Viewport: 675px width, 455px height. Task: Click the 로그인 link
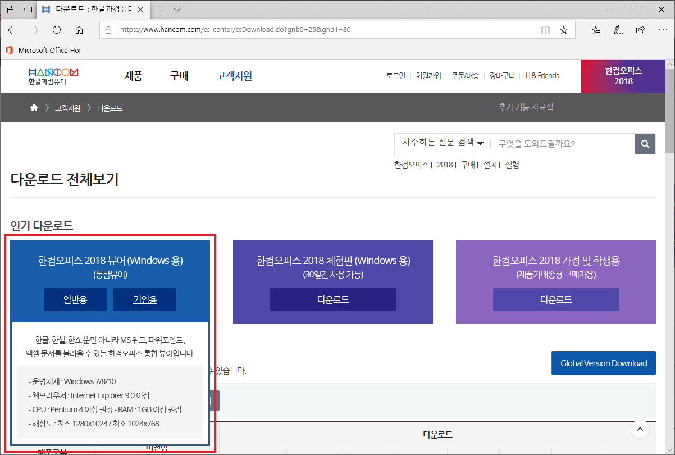[x=396, y=75]
